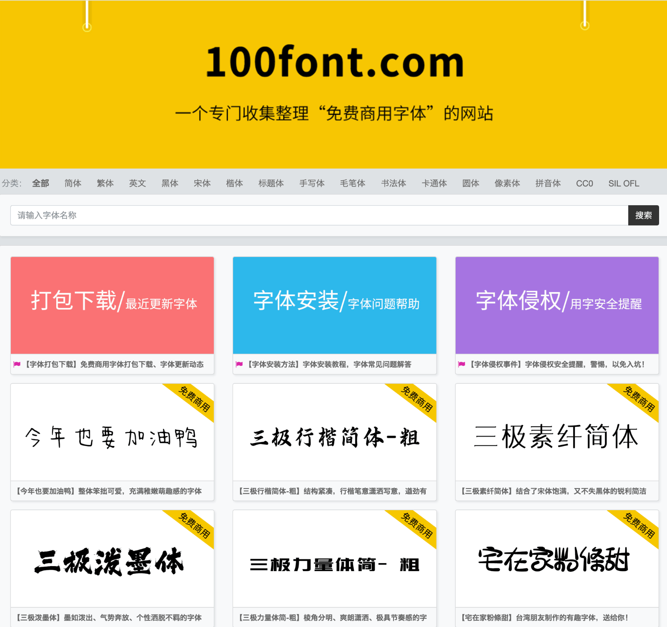Open link 【三极泼墨体】墨如泼出
Viewport: 667px width, 627px height.
109,617
